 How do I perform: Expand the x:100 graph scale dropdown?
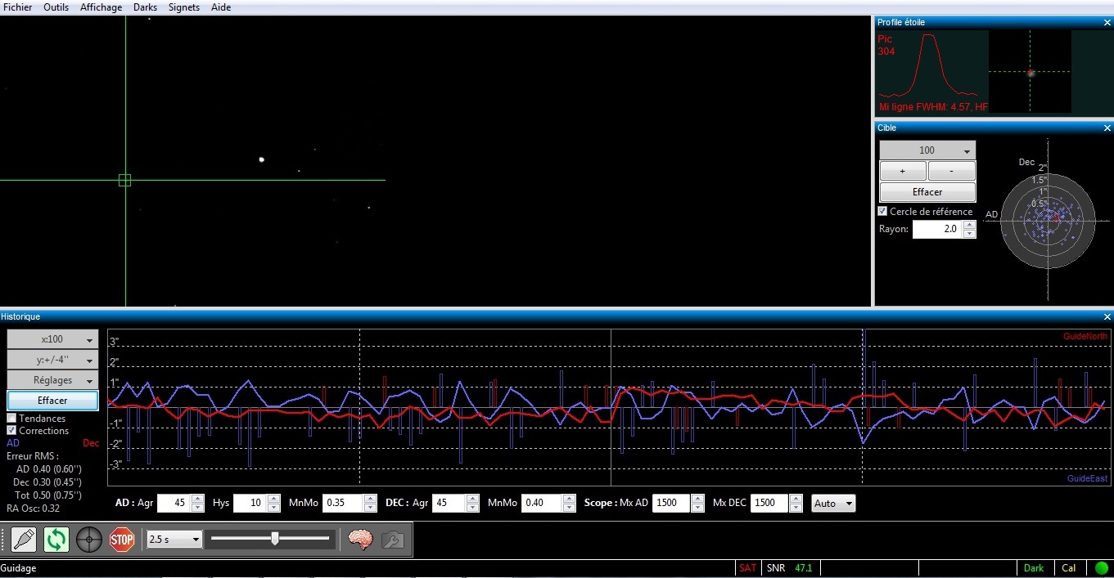[52, 339]
